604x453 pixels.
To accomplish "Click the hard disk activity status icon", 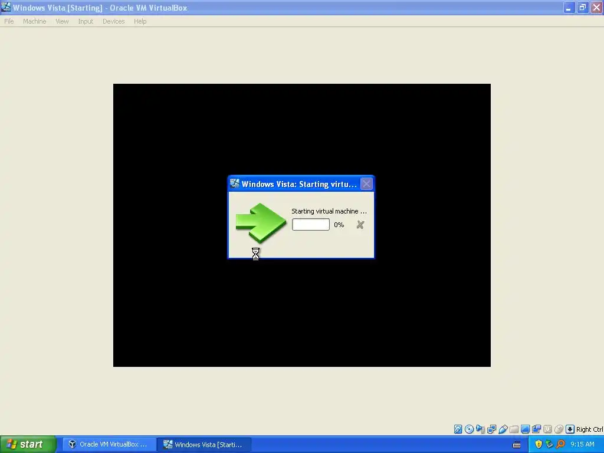I will 458,429.
